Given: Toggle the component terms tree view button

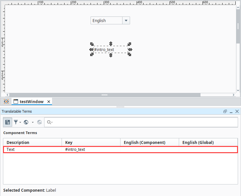Looking at the screenshot, I should (x=8, y=122).
